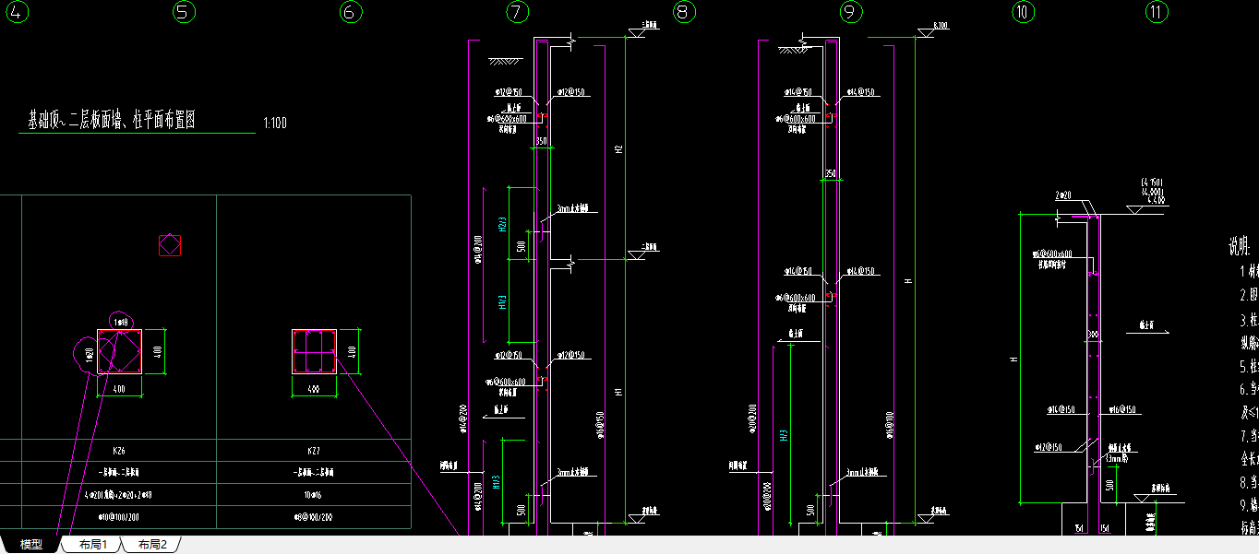Select the small red rotated-square column symbol
The height and width of the screenshot is (554, 1259).
(170, 245)
